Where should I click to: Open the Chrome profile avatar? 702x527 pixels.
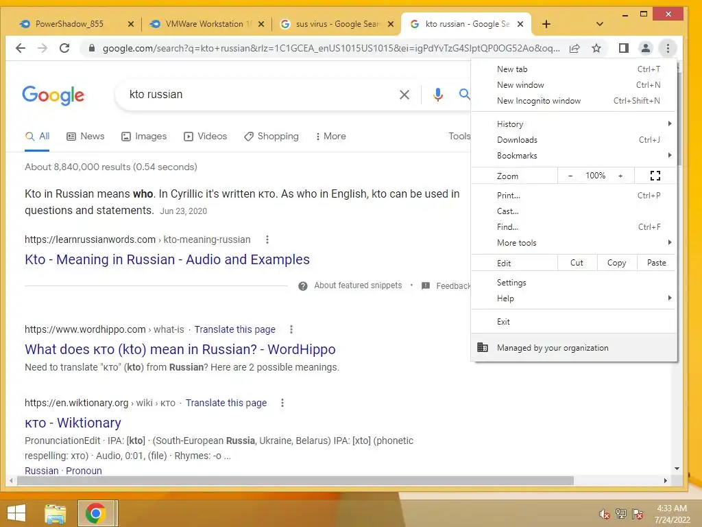646,48
